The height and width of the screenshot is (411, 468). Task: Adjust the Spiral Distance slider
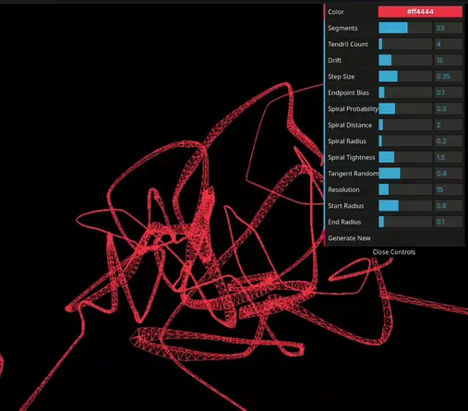click(405, 125)
